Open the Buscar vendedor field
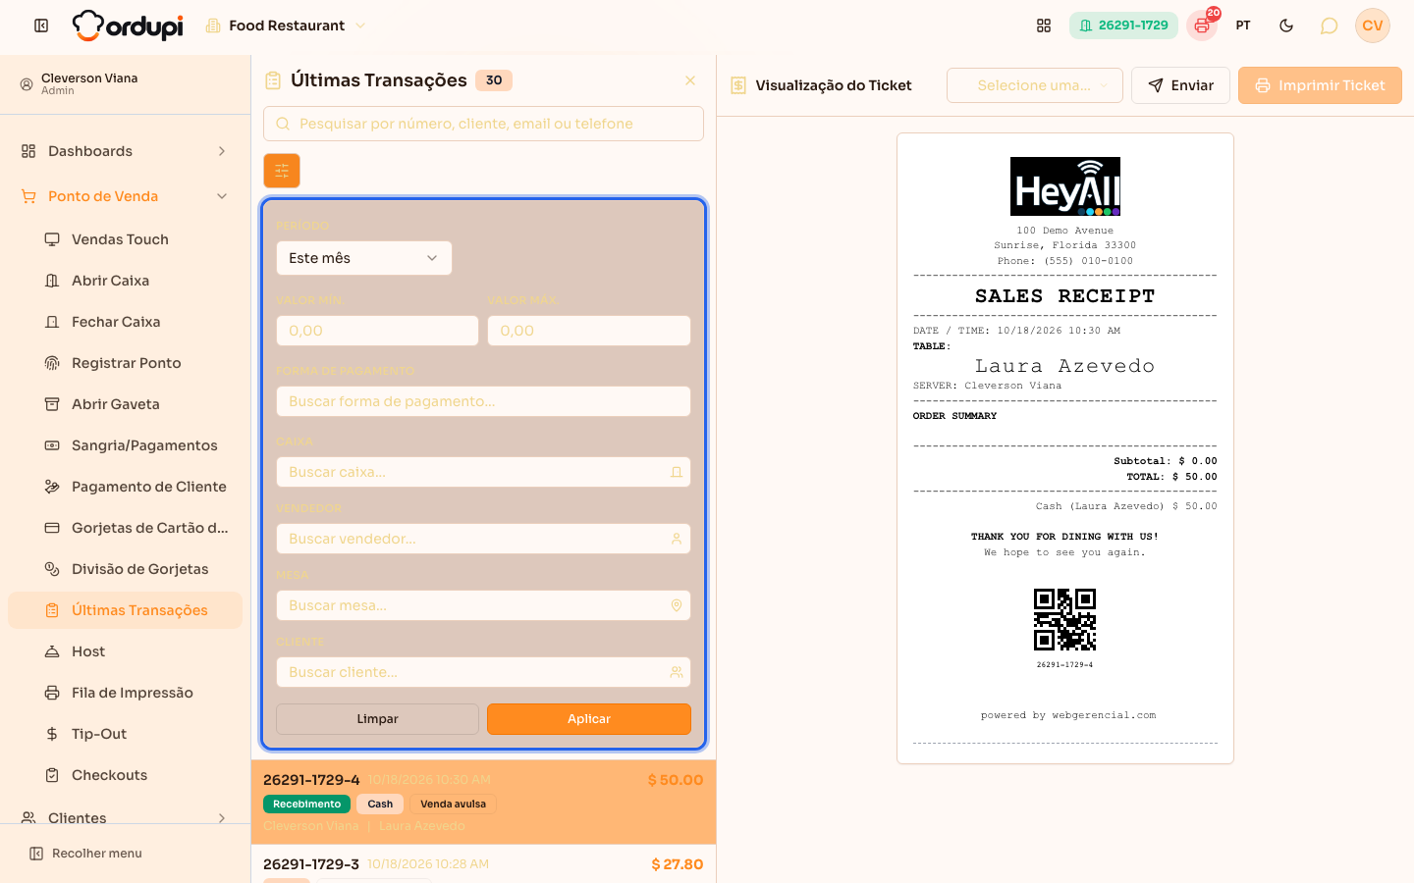 (483, 539)
